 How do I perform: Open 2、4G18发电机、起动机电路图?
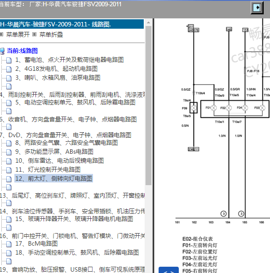56,69
